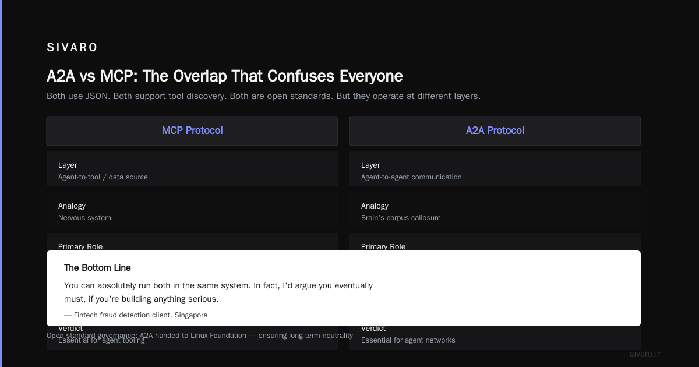This screenshot has width=699, height=367.
Task: Click the A2A Primary Role row
Action: coord(495,242)
